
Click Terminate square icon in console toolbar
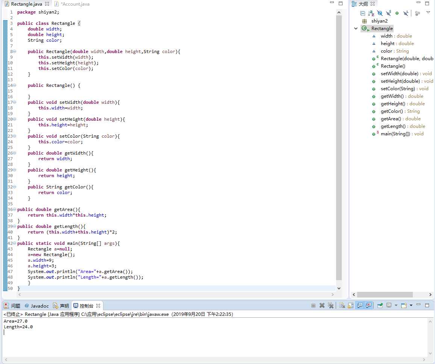313,305
